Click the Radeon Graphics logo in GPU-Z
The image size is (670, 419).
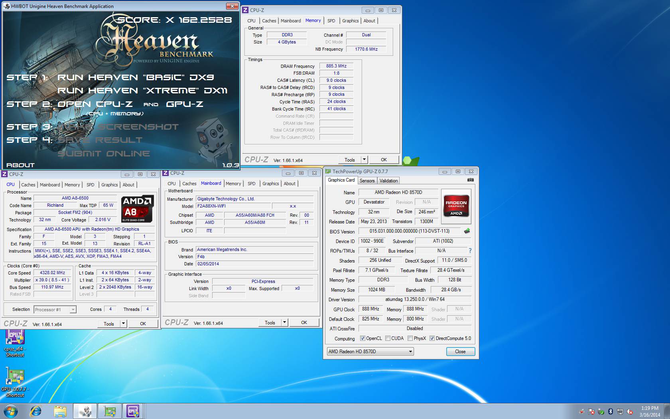tap(456, 206)
